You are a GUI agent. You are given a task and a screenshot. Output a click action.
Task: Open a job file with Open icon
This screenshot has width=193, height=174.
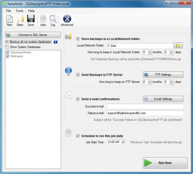tap(20, 20)
